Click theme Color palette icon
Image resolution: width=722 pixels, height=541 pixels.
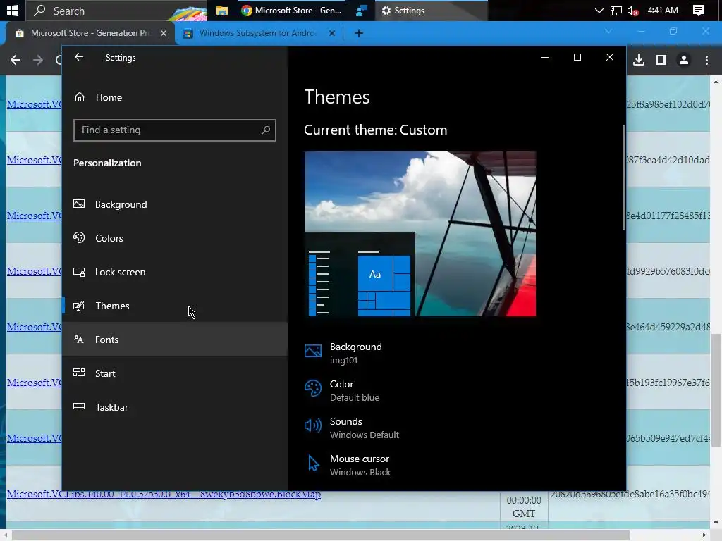point(312,389)
